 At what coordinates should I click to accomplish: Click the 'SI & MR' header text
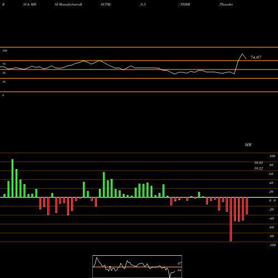(29, 4)
